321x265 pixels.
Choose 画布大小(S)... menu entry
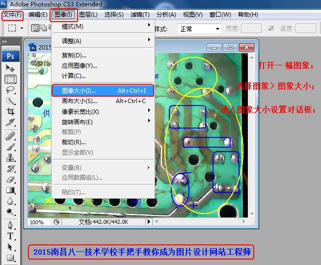[x=103, y=101]
